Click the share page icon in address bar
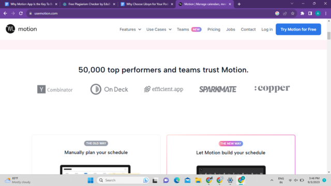This screenshot has height=186, width=331. (x=285, y=13)
